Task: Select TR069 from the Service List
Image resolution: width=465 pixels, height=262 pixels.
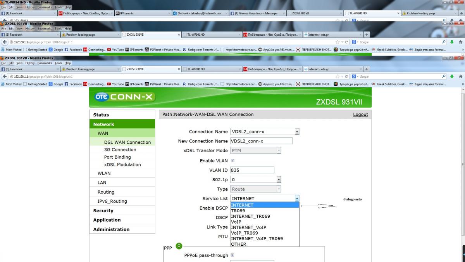Action: 265,211
